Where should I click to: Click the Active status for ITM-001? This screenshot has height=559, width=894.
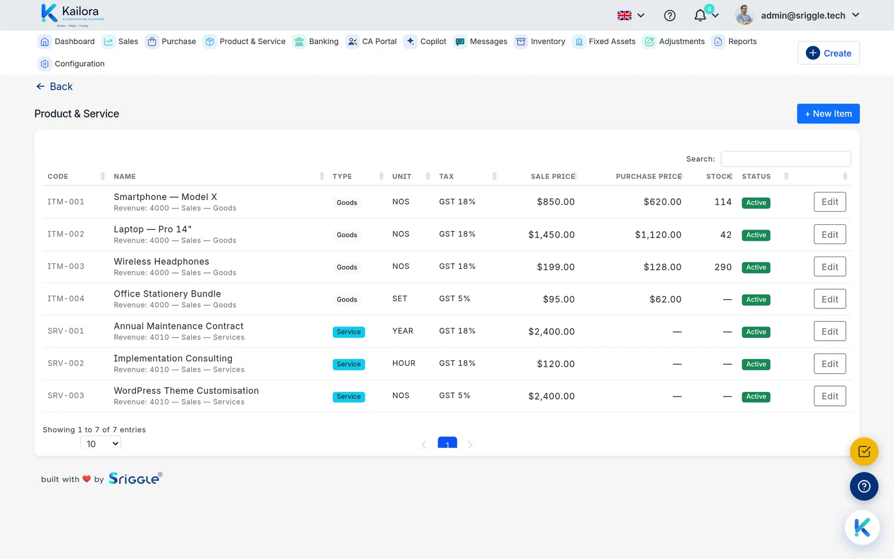pyautogui.click(x=756, y=202)
